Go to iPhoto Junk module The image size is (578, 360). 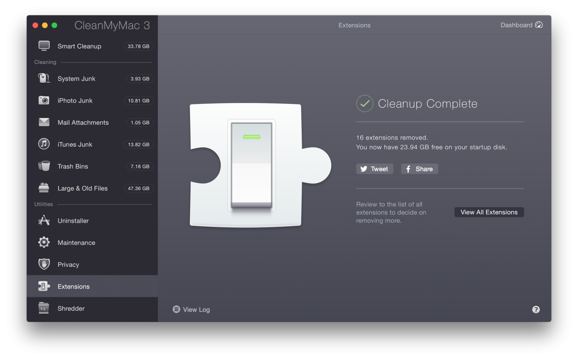point(92,100)
